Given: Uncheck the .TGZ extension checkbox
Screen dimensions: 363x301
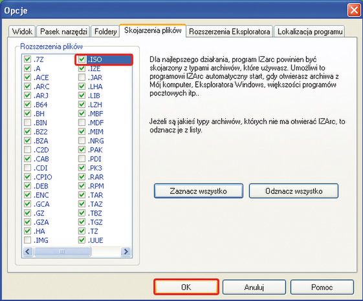Looking at the screenshot, I should [x=82, y=222].
